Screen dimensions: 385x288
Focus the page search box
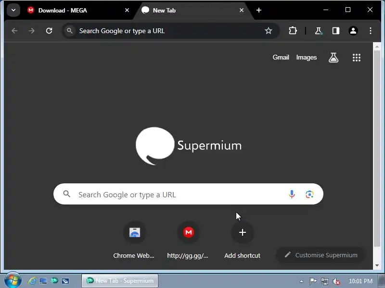click(188, 194)
